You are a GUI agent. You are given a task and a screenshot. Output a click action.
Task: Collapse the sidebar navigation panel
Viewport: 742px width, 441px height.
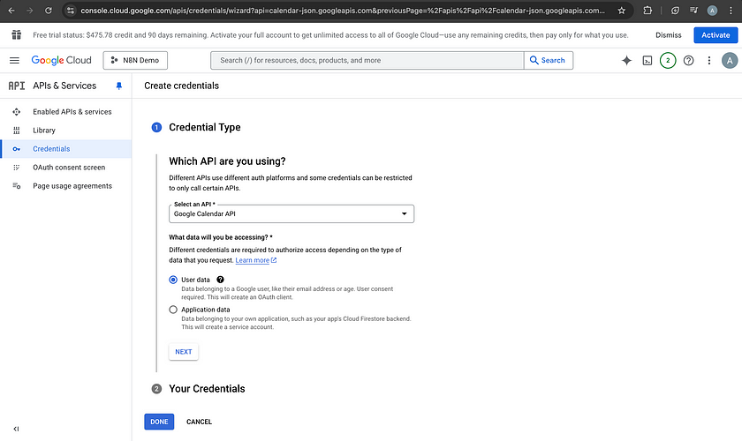tap(16, 429)
